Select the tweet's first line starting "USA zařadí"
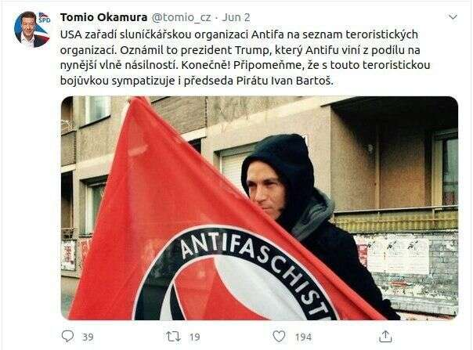Viewport: 473px width, 350px height. 239,35
